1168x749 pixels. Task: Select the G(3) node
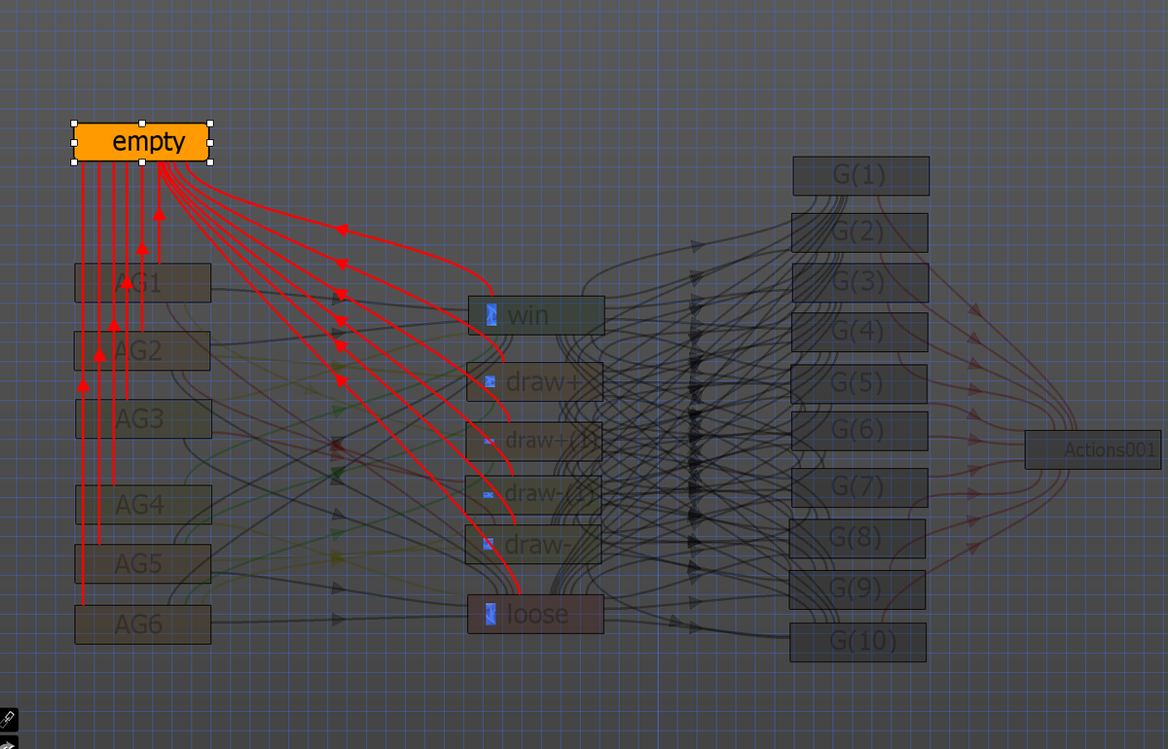pyautogui.click(x=860, y=283)
